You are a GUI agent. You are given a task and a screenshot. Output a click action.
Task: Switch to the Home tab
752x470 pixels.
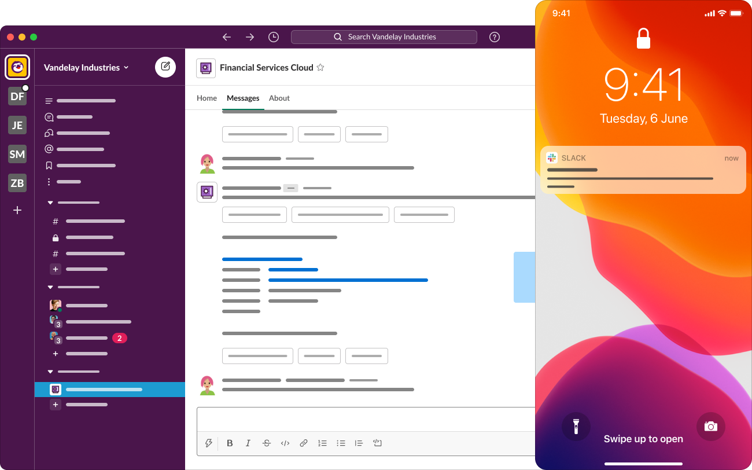pyautogui.click(x=207, y=98)
